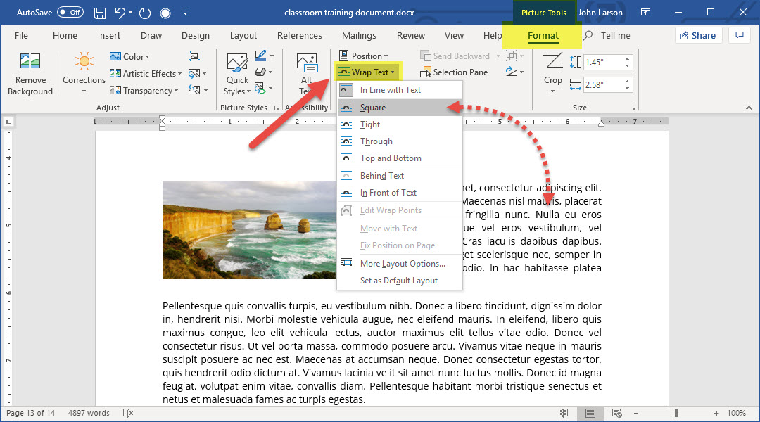The image size is (760, 422).
Task: Switch to Web Layout view in status bar
Action: point(617,413)
